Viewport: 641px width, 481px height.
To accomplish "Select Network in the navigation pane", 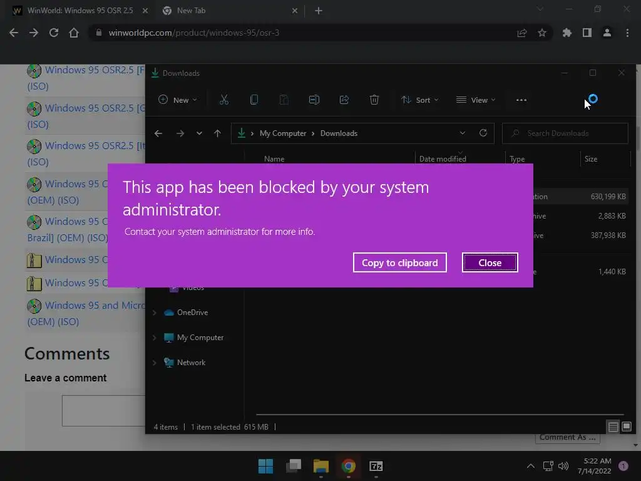I will pyautogui.click(x=185, y=363).
